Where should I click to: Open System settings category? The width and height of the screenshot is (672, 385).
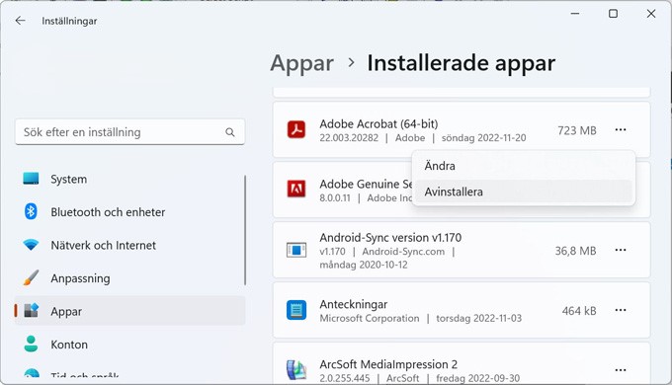tap(129, 179)
